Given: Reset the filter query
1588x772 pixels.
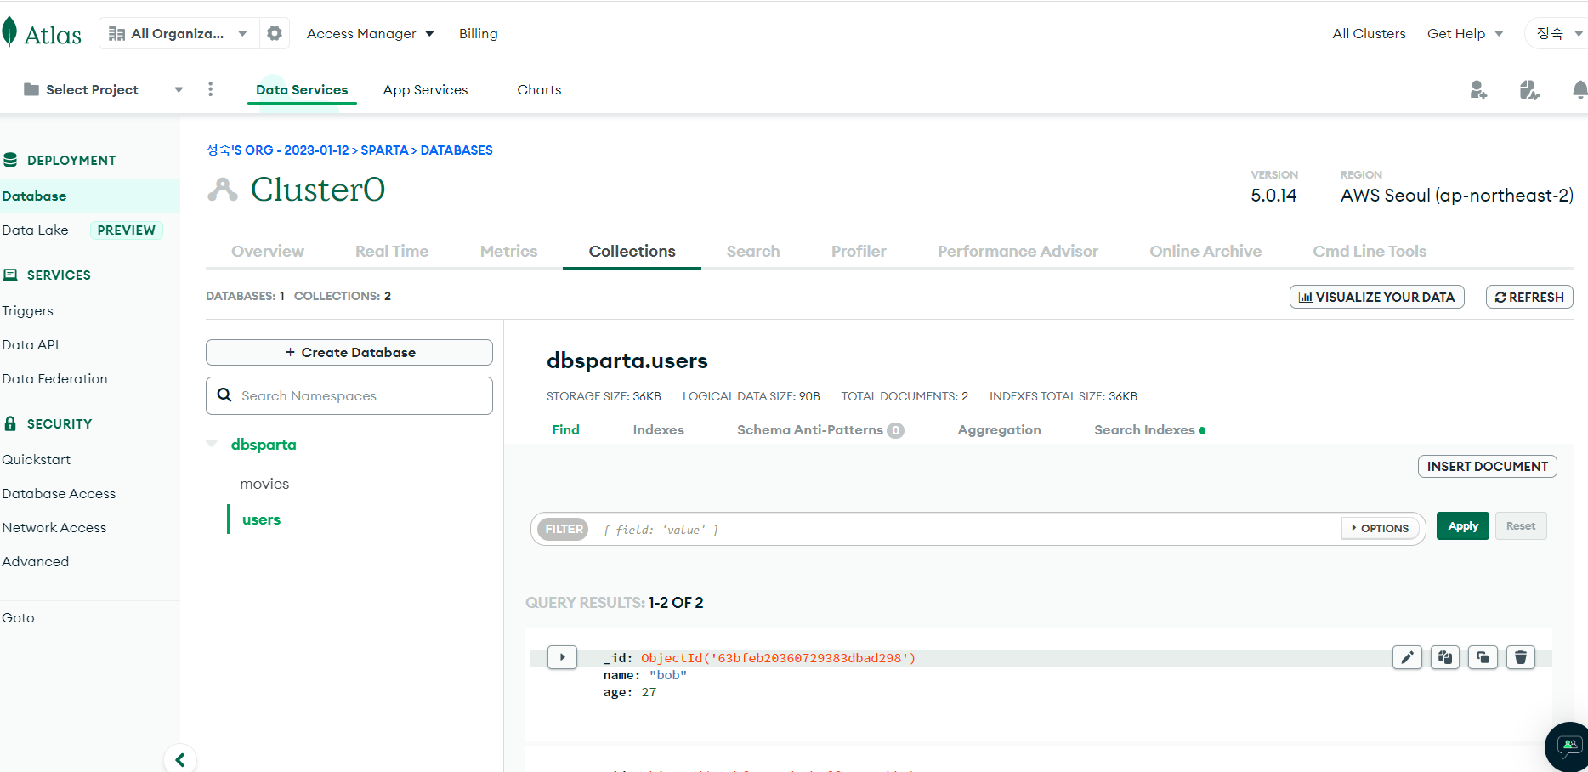Looking at the screenshot, I should coord(1521,525).
